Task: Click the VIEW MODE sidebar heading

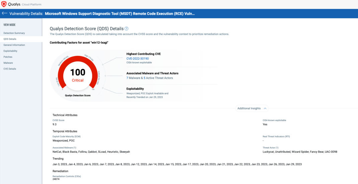Action: tap(10, 25)
